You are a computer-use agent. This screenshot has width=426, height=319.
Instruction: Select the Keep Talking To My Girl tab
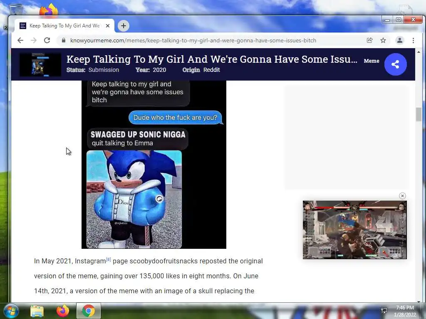coord(64,26)
